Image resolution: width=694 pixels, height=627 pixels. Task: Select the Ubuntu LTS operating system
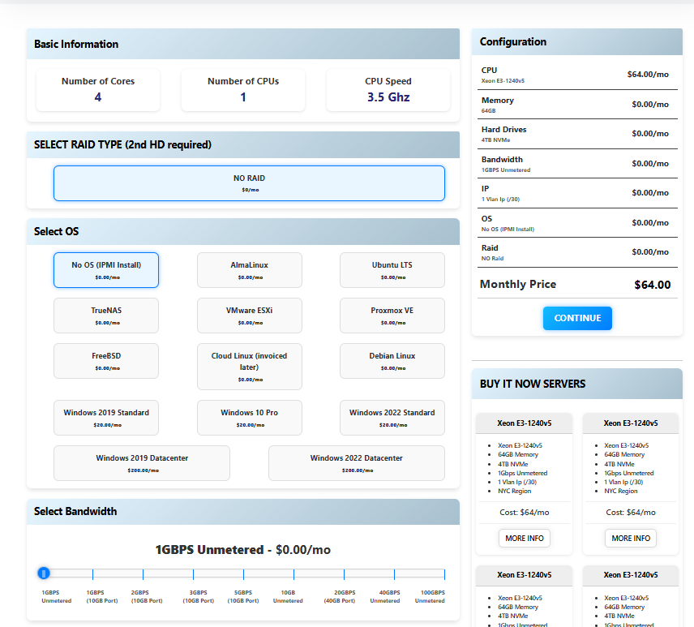point(392,269)
